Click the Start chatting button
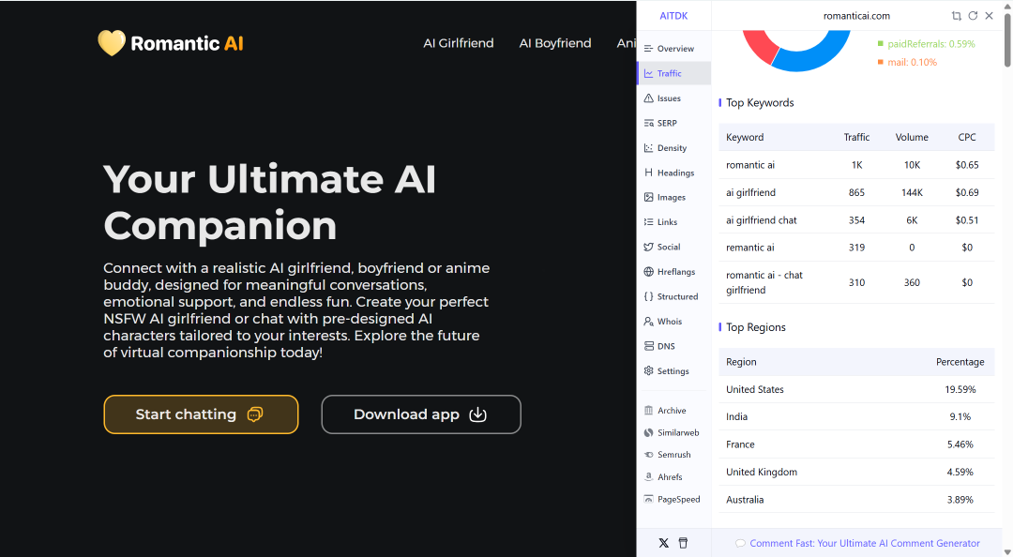This screenshot has width=1013, height=557. 201,414
